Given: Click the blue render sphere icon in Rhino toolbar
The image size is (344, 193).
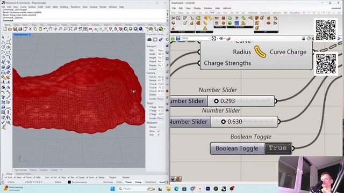Looking at the screenshot, I should [x=141, y=29].
